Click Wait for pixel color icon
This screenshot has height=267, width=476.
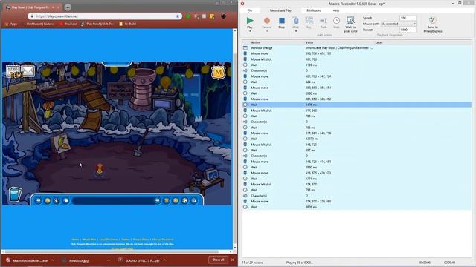tap(350, 20)
